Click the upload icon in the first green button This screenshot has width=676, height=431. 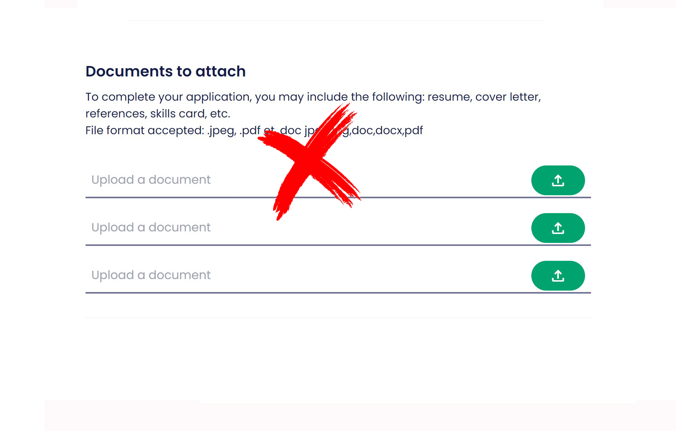click(558, 180)
